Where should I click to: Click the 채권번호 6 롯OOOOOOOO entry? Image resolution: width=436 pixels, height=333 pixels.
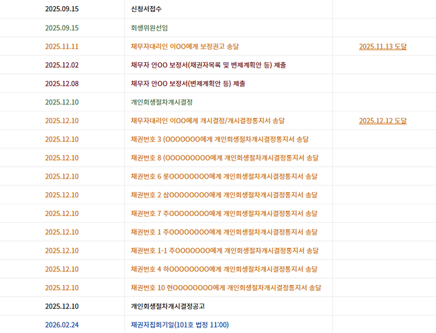[224, 177]
